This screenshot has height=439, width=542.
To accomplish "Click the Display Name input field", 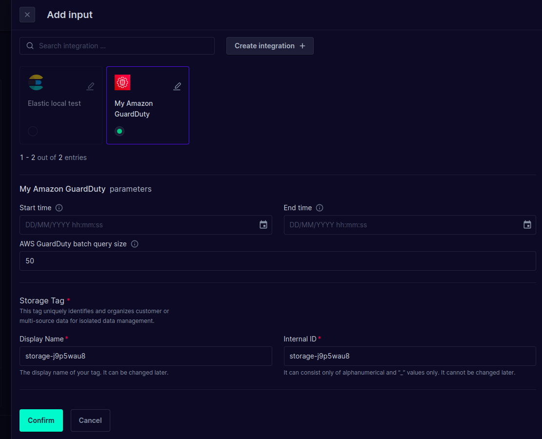I will click(145, 356).
